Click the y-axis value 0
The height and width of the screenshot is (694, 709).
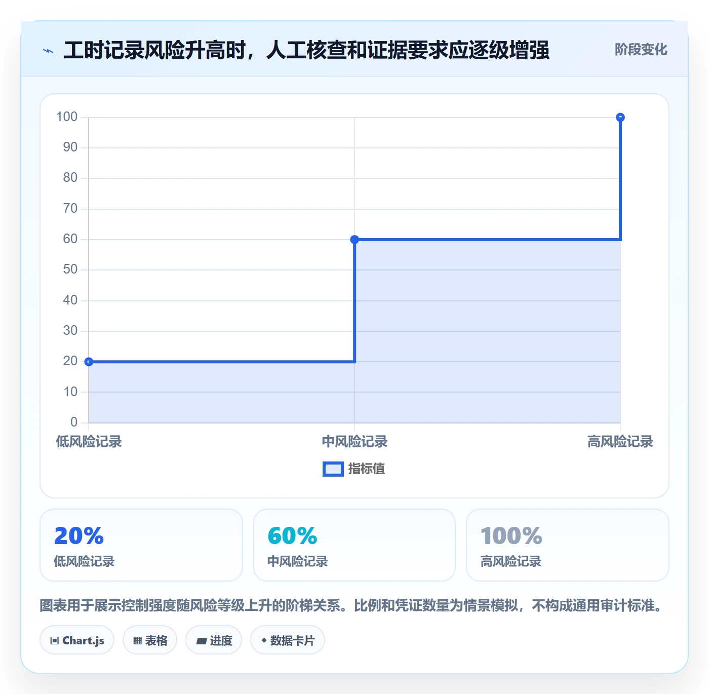pos(74,422)
